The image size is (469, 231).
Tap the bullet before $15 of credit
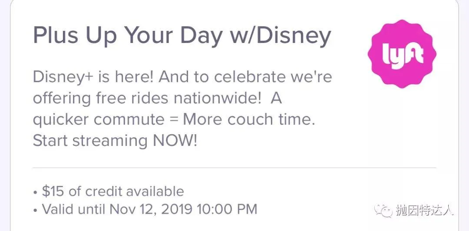(36, 192)
